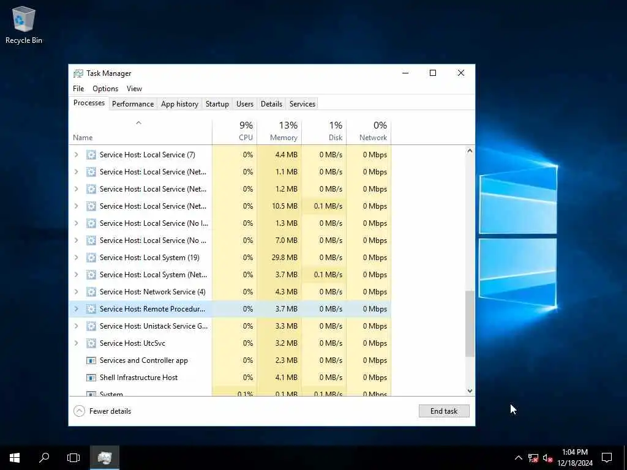Open the View menu
Screen dimensions: 627x470
coord(134,89)
